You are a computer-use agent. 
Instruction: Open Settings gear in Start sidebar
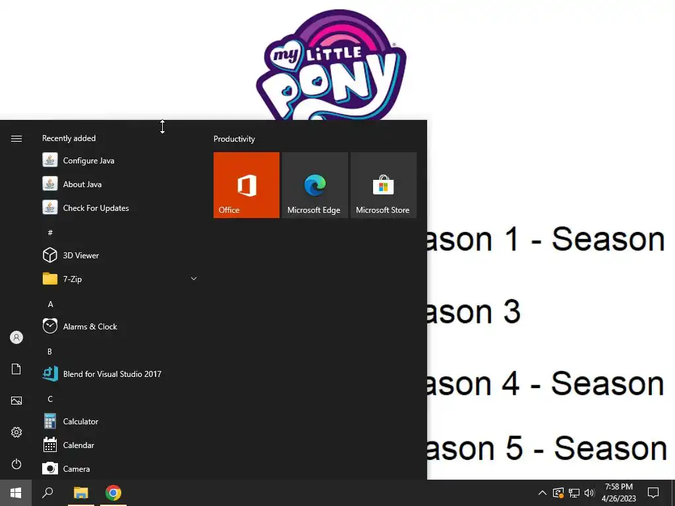click(16, 432)
